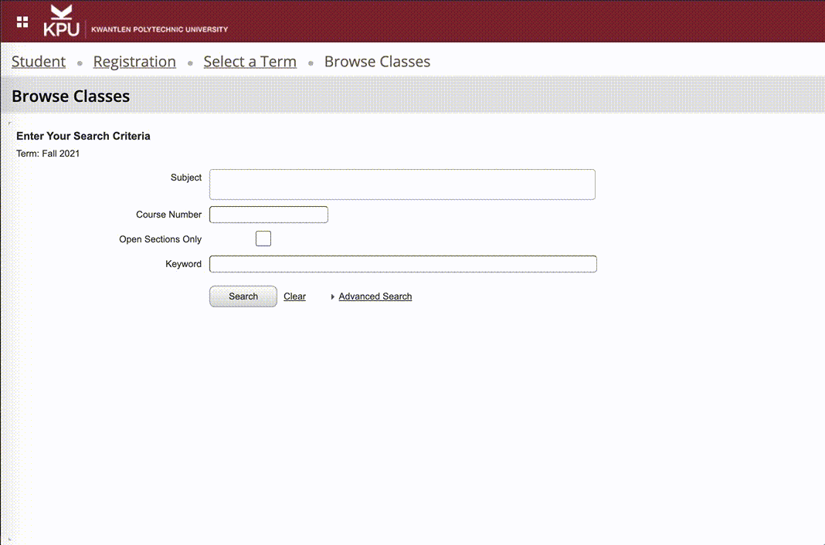
Task: Click the Enter Your Search Criteria heading
Action: point(83,136)
